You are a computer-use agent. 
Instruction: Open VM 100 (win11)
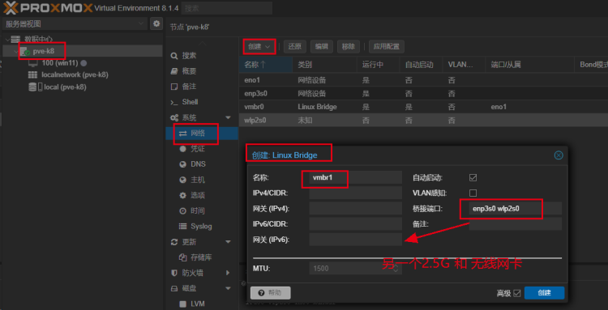[x=60, y=62]
